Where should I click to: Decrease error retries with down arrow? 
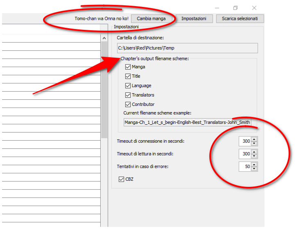coord(254,169)
